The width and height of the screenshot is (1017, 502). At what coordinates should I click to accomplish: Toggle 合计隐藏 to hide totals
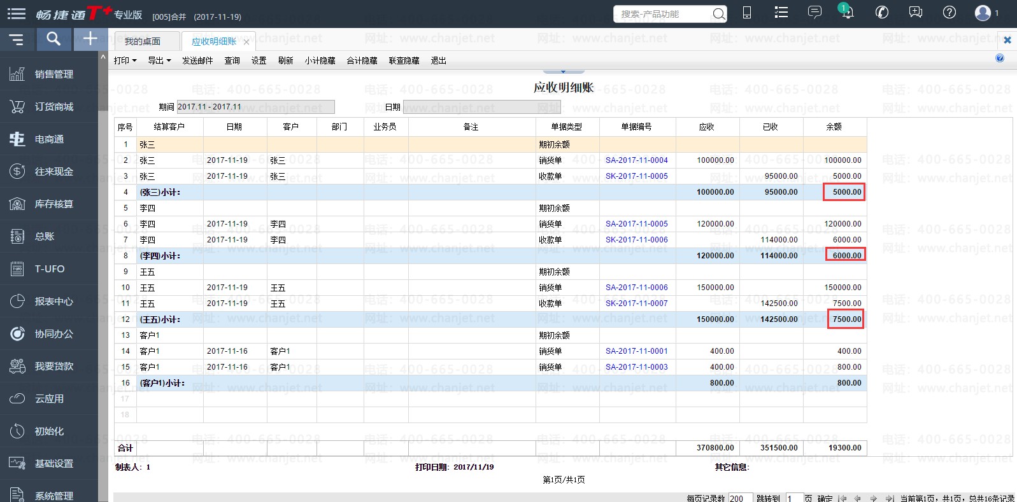point(362,60)
